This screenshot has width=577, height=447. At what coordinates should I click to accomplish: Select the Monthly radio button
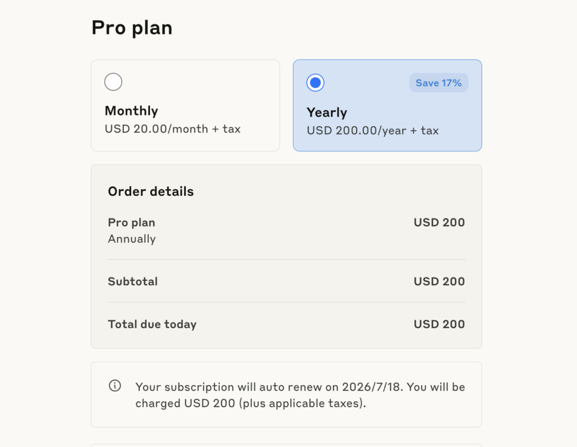[x=113, y=82]
